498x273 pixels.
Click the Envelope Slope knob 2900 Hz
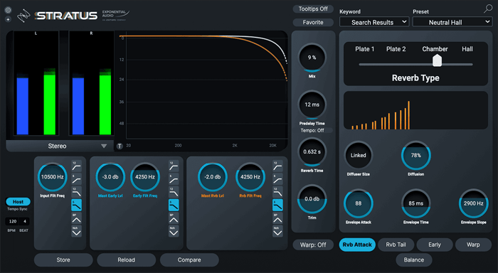(473, 203)
